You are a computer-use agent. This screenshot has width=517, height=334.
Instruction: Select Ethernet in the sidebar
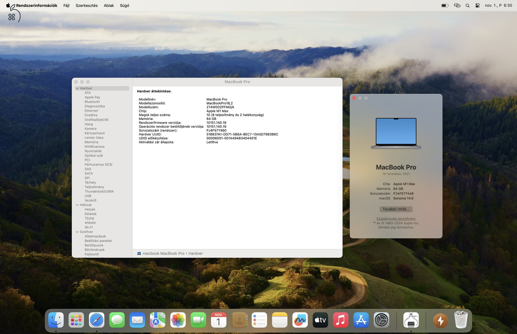(x=91, y=111)
